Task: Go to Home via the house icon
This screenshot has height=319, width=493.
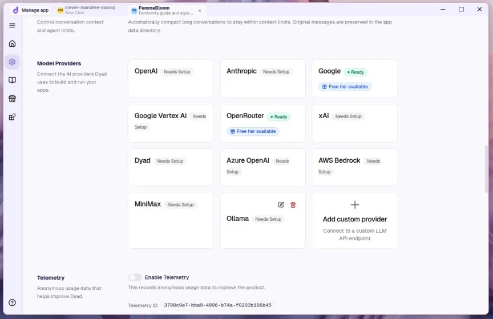Action: (12, 43)
